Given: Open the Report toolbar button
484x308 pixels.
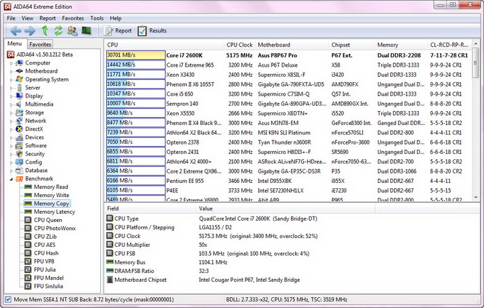Looking at the screenshot, I should pyautogui.click(x=117, y=30).
